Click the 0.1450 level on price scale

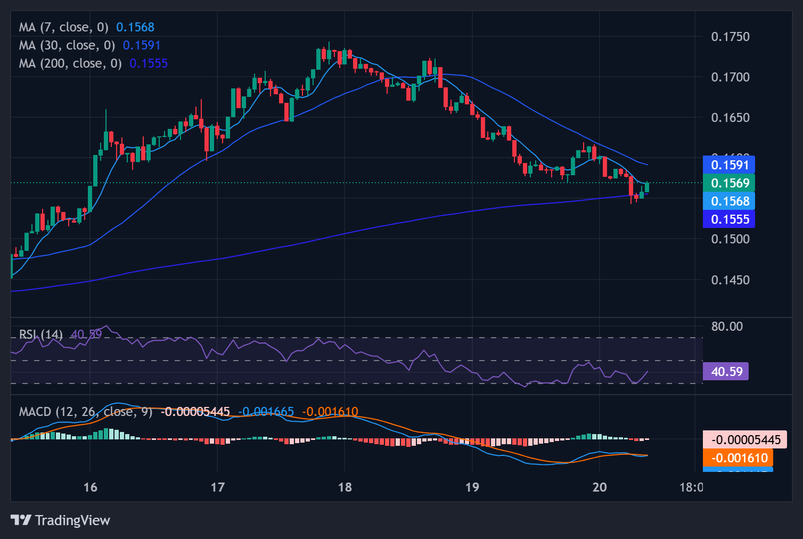pyautogui.click(x=730, y=280)
